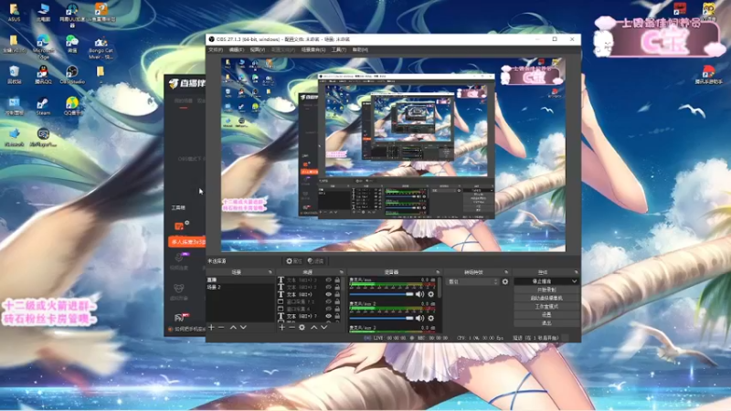Screen dimensions: 731x411
Task: Toggle the lock on source 文本 (GDI+) 7
Action: click(x=337, y=316)
